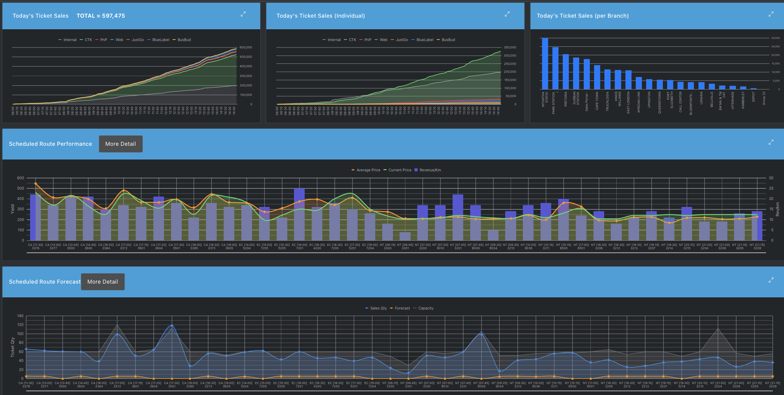Image resolution: width=784 pixels, height=395 pixels.
Task: Click the PARK STATION bar in branch chart
Action: click(555, 68)
